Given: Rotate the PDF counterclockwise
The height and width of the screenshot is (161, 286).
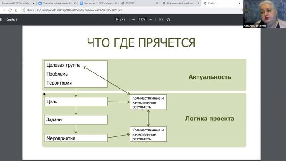Looking at the screenshot, I should tap(168, 20).
